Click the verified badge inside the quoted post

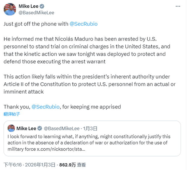point(39,128)
